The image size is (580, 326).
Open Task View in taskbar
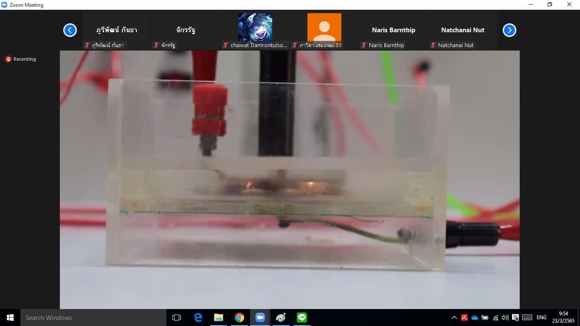177,318
